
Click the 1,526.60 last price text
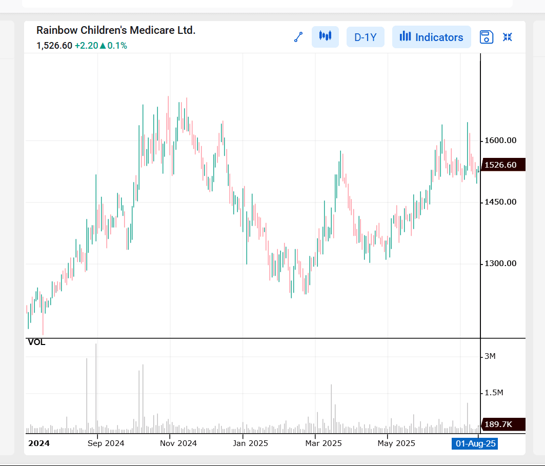click(x=54, y=46)
